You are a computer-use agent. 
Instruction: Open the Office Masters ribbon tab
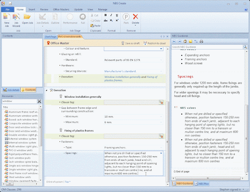[61, 9]
